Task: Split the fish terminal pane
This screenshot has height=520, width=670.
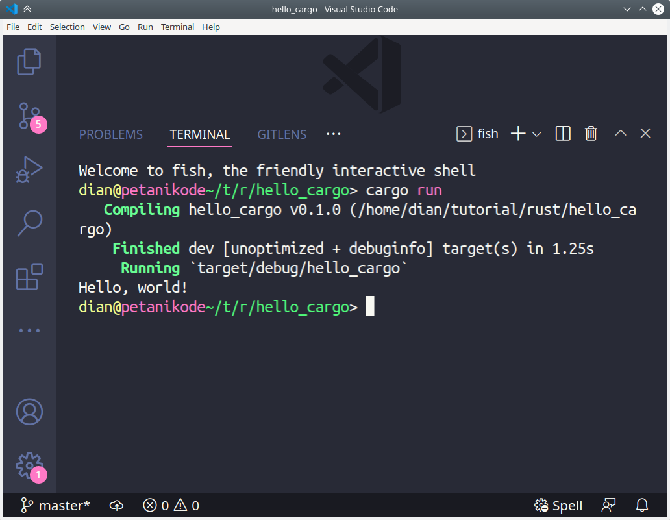Action: click(x=562, y=133)
